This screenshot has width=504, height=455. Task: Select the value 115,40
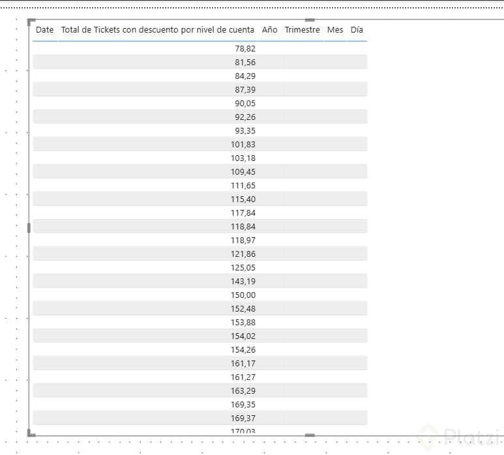[243, 199]
